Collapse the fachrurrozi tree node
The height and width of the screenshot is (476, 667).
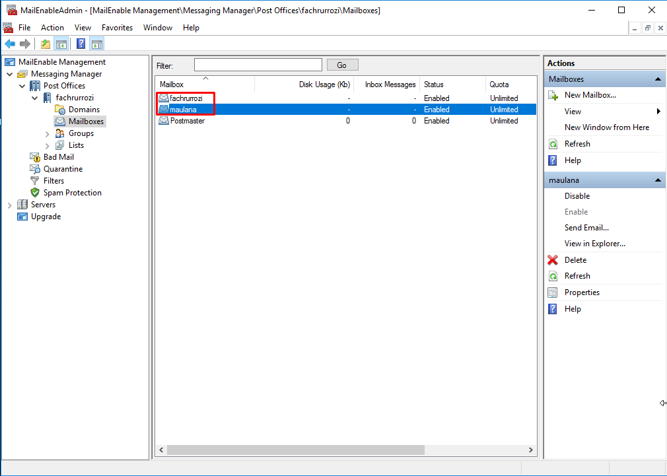(x=35, y=97)
